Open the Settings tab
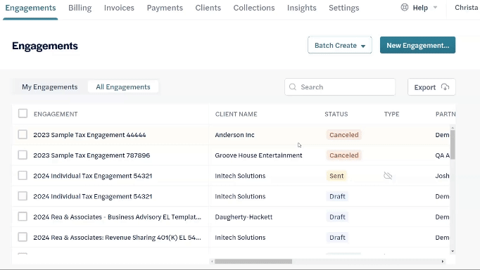This screenshot has width=480, height=270. (344, 8)
